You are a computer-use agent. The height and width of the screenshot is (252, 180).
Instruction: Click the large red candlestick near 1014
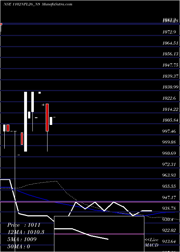pyautogui.click(x=47, y=117)
